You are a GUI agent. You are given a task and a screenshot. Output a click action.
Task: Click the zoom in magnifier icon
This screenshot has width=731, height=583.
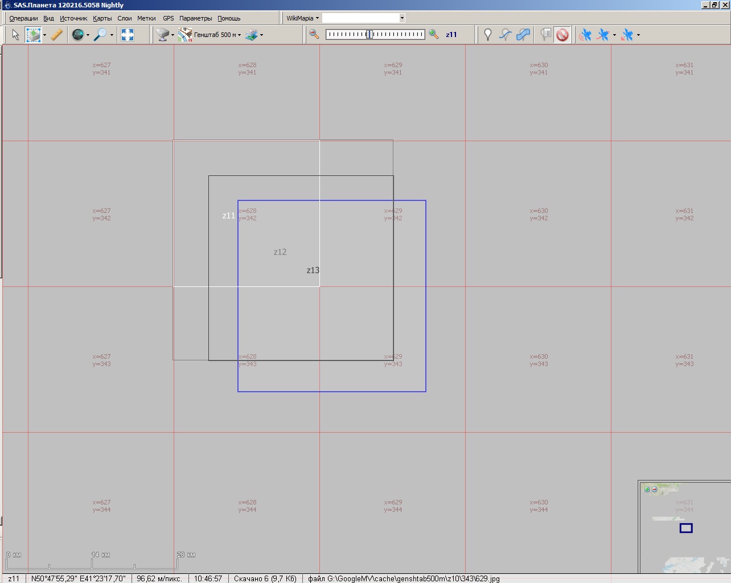coord(434,35)
